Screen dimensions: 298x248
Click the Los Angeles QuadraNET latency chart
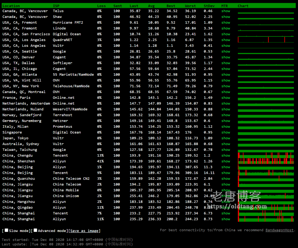tap(266, 40)
